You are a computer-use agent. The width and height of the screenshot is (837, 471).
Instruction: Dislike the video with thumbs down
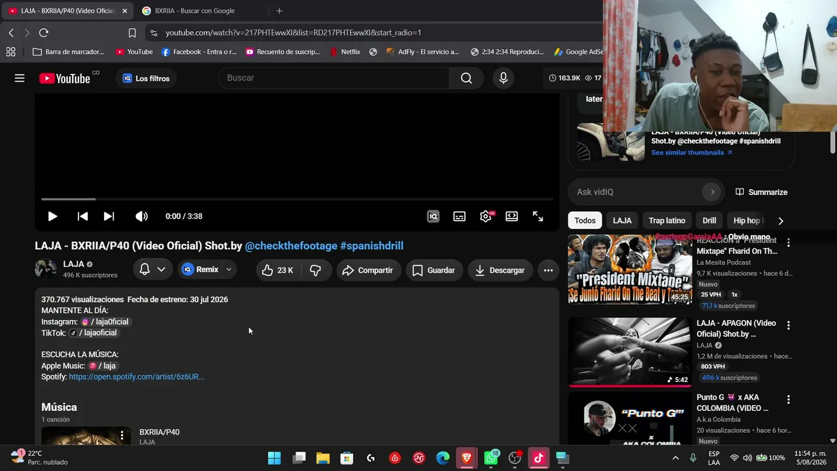315,270
